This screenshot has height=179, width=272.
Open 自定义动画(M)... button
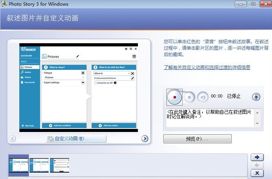(x=76, y=139)
